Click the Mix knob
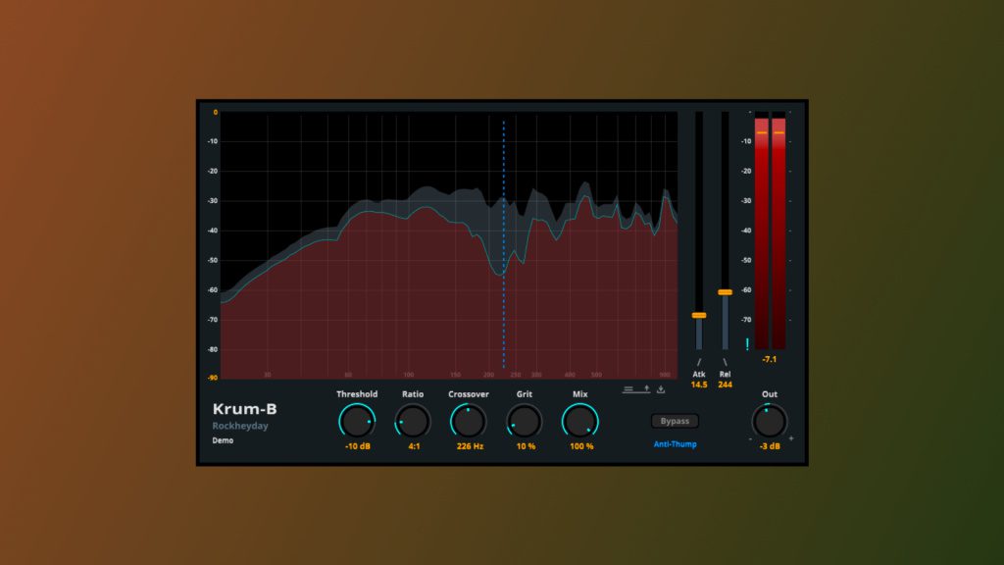Screen dimensions: 1004x565 click(580, 422)
